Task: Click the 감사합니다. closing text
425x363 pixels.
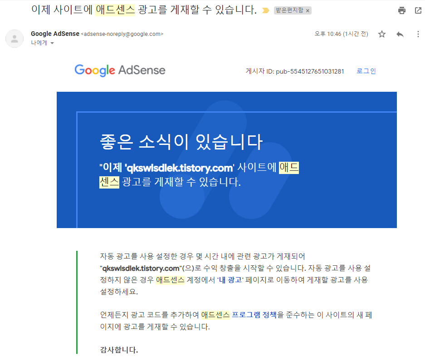Action: pos(119,350)
